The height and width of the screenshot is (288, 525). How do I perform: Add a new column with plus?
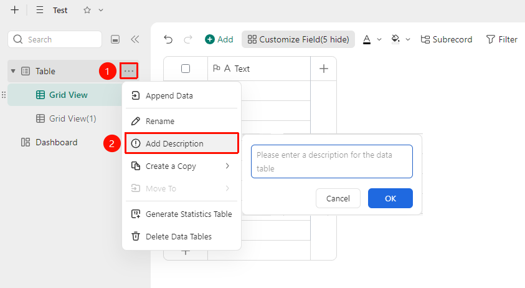323,69
